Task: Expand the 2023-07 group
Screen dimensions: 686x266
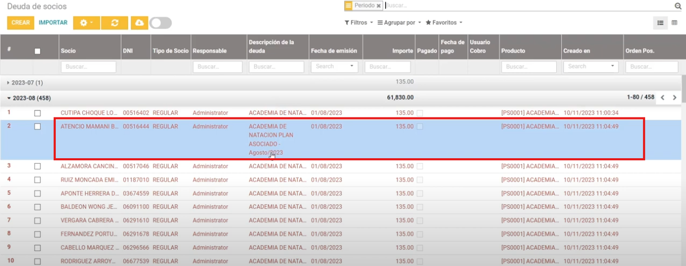Action: click(25, 83)
